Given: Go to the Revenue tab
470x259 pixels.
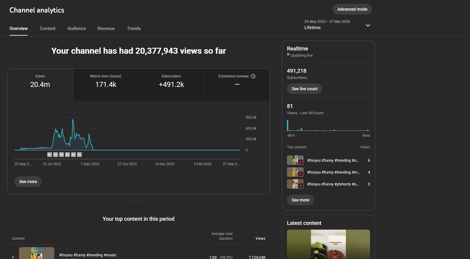Looking at the screenshot, I should [x=106, y=28].
